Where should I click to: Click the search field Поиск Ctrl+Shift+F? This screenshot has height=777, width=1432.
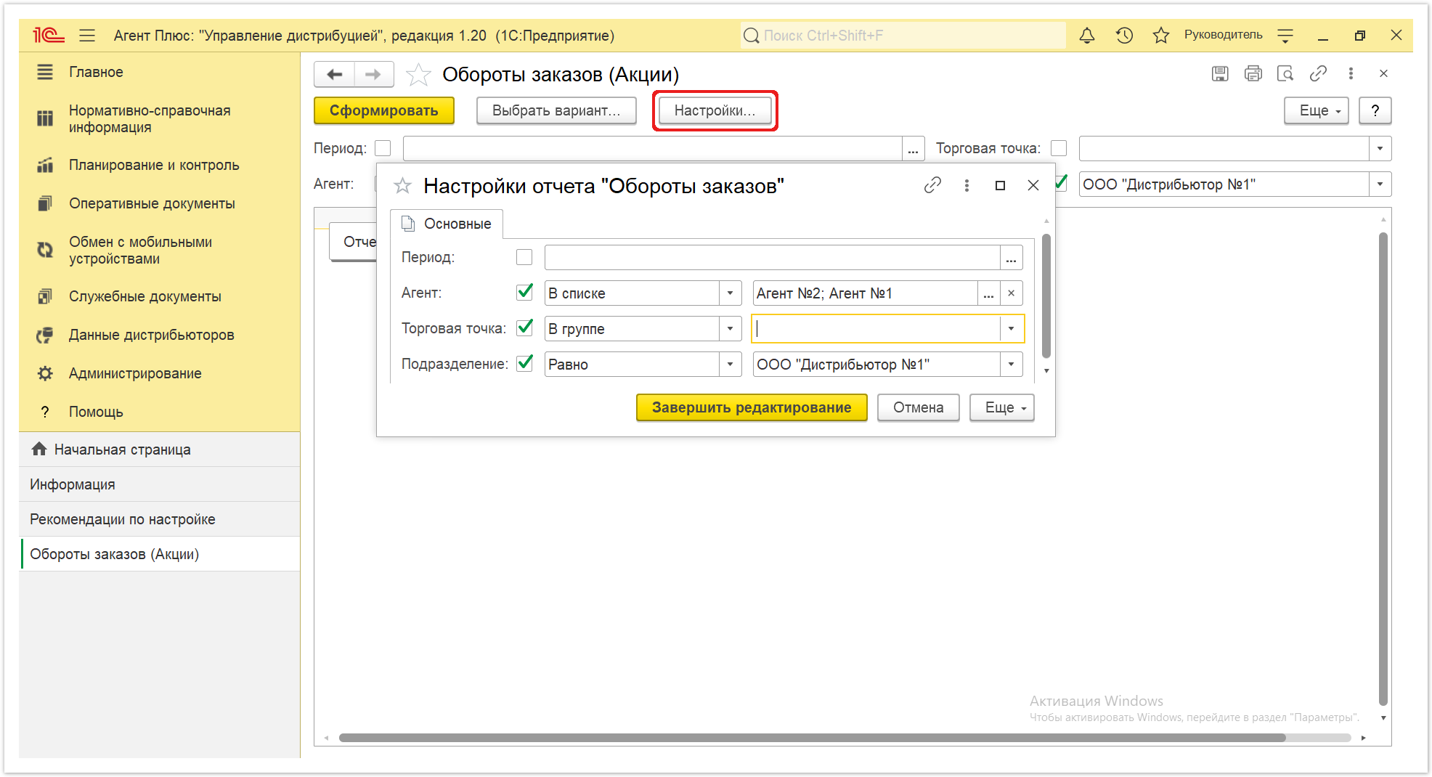903,35
